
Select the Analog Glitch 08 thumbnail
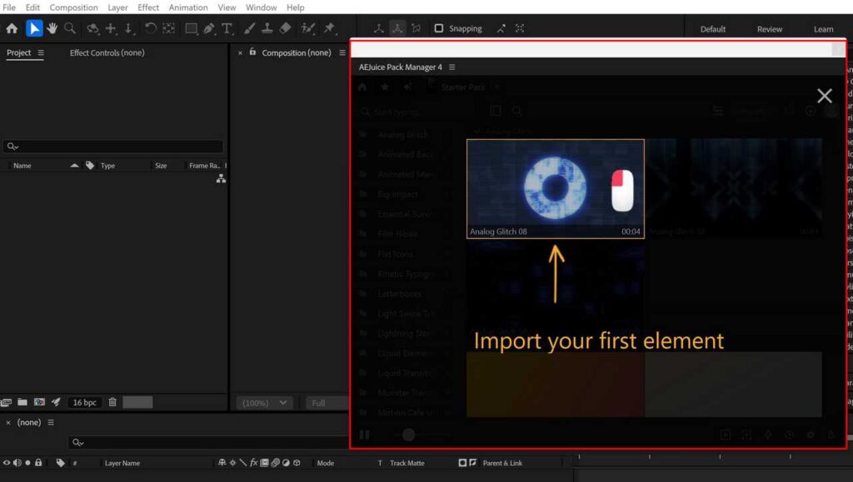(556, 189)
